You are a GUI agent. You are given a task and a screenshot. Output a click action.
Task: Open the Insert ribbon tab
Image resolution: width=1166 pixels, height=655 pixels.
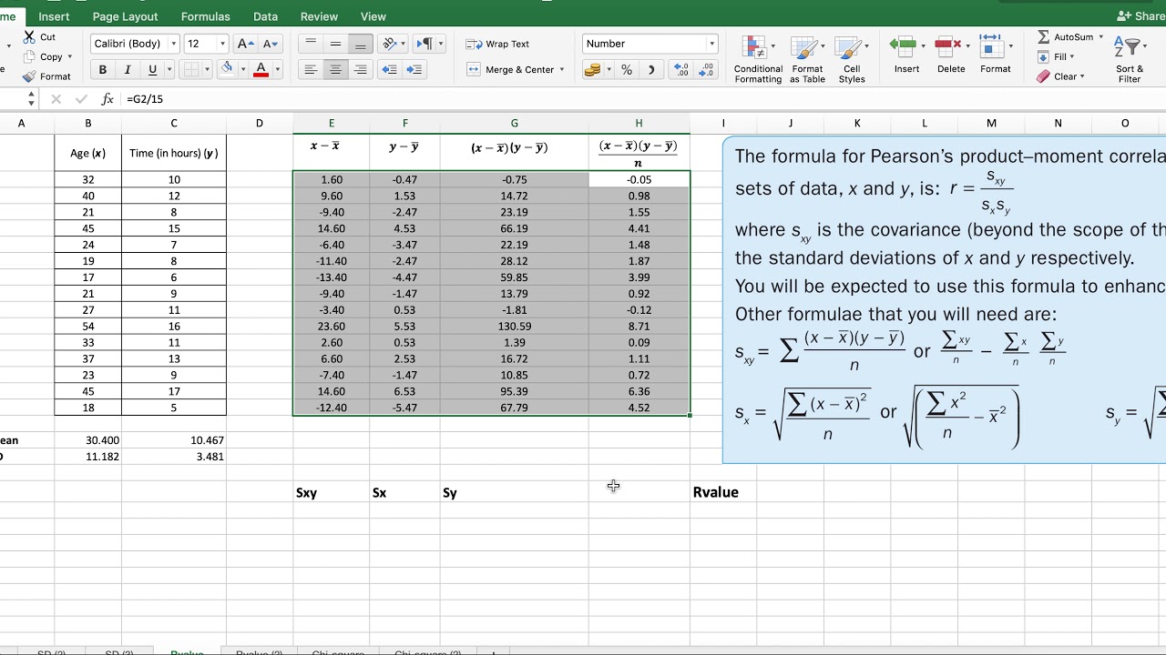point(54,16)
